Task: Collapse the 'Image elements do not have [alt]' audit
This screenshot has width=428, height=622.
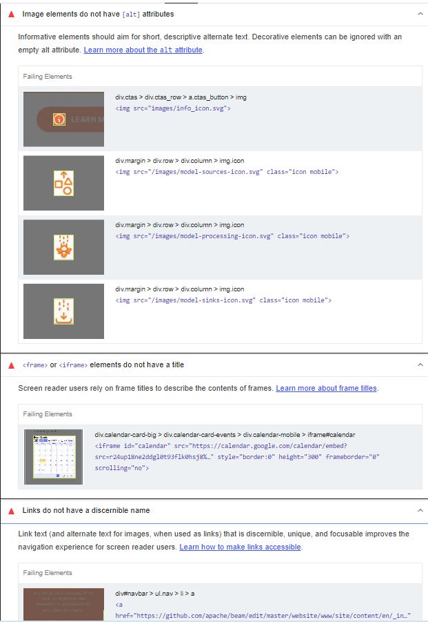Action: (x=420, y=14)
